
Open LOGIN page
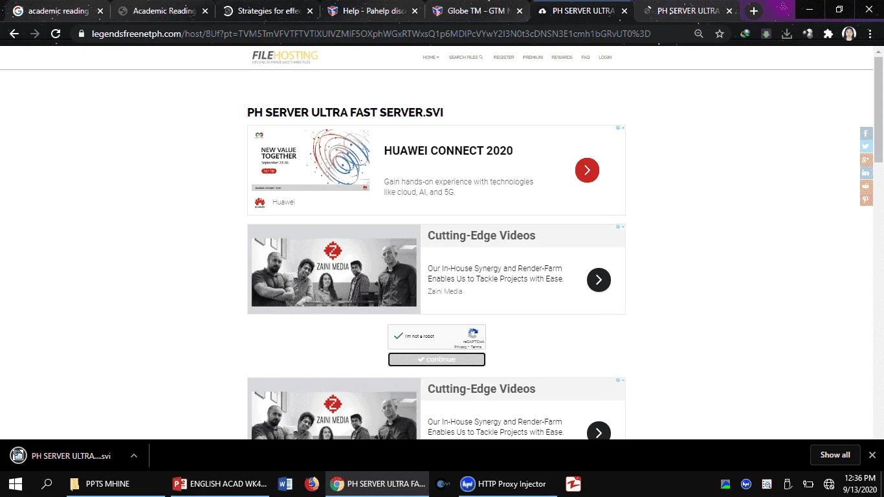pos(605,58)
